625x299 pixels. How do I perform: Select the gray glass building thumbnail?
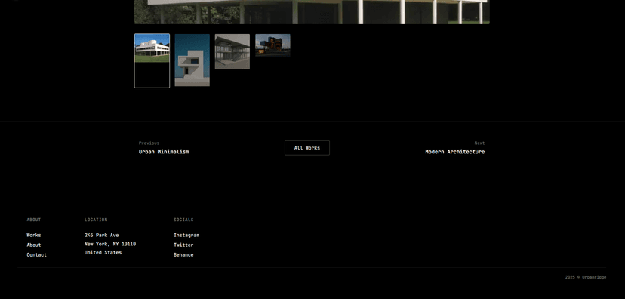click(232, 51)
